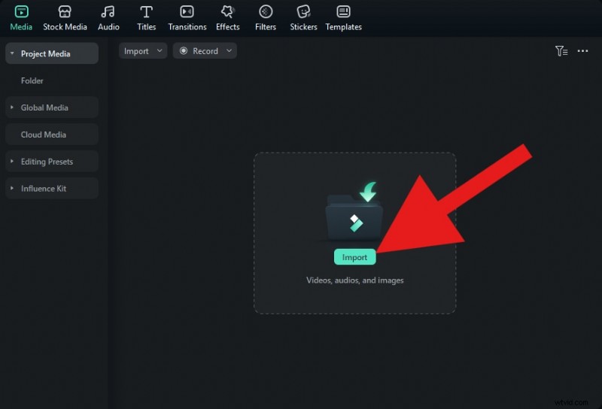Click the green Import button
This screenshot has width=602, height=409.
(x=354, y=257)
